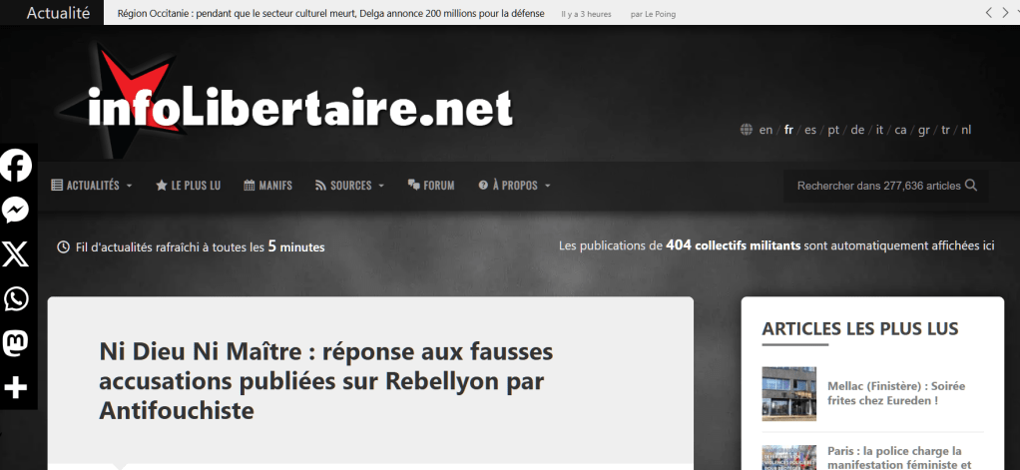This screenshot has height=470, width=1020.
Task: Click the 'Il y a 3 heures' timestamp
Action: [586, 14]
